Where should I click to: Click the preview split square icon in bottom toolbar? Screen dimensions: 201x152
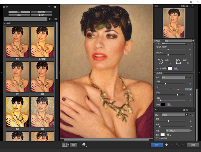coord(64,145)
